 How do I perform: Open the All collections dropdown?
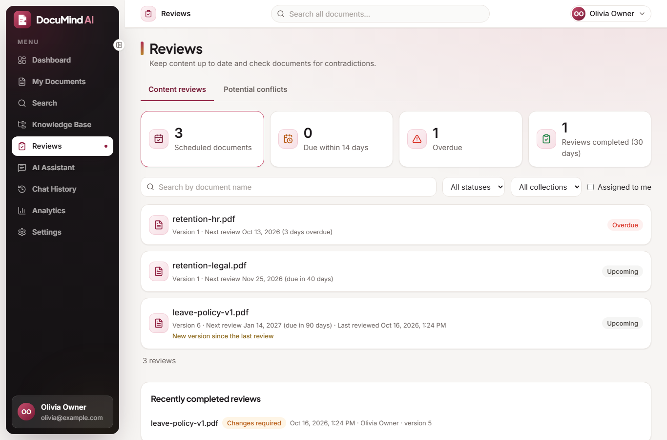point(546,187)
